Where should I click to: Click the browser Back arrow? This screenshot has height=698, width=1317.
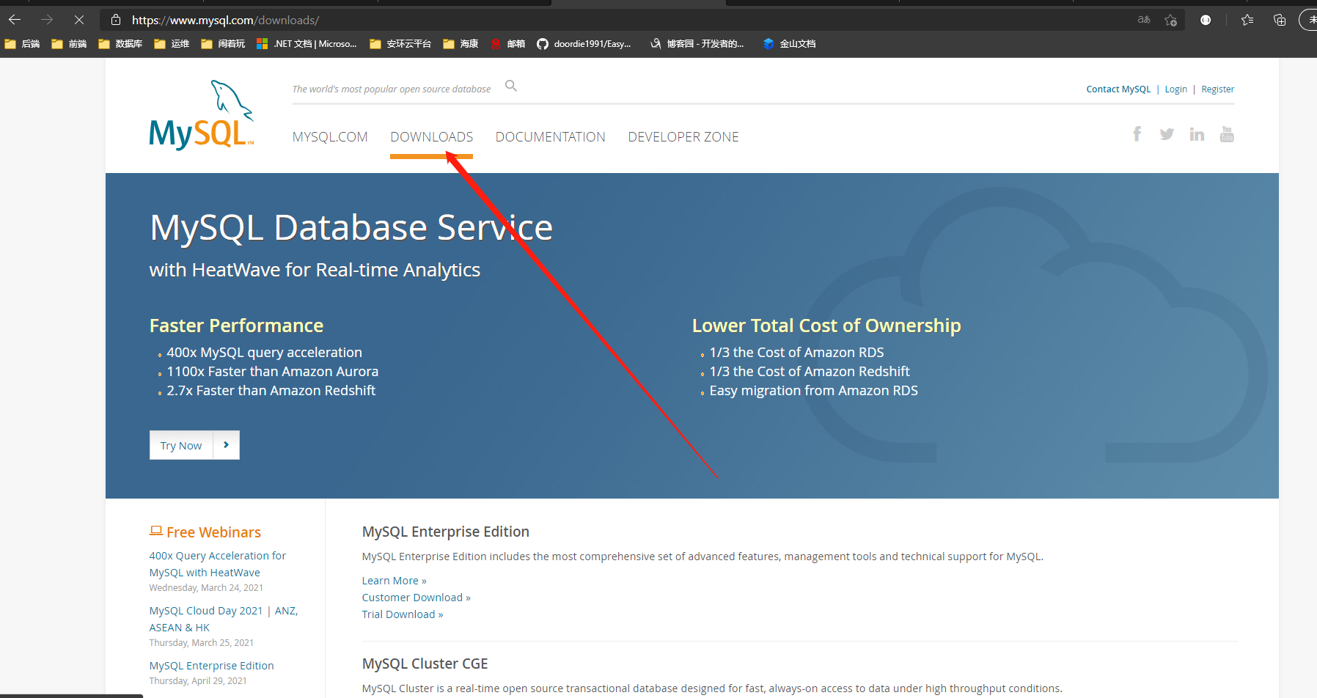[x=15, y=20]
